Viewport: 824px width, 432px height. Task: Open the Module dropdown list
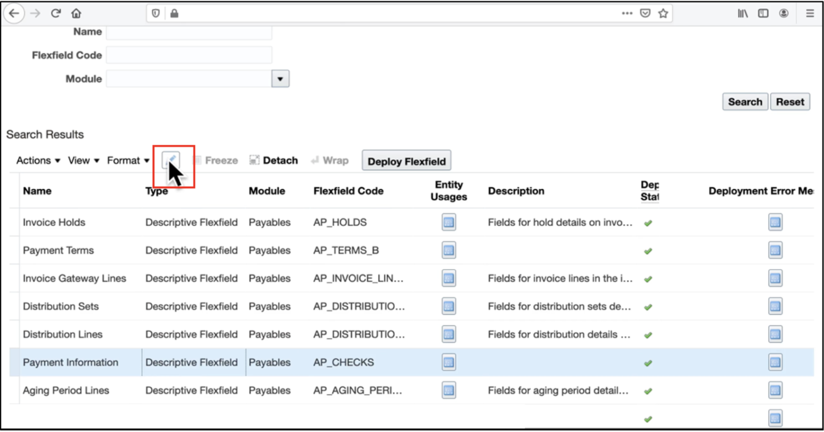coord(280,78)
